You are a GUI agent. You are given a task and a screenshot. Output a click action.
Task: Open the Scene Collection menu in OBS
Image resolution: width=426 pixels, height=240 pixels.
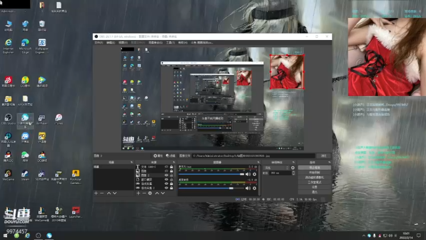pos(155,43)
